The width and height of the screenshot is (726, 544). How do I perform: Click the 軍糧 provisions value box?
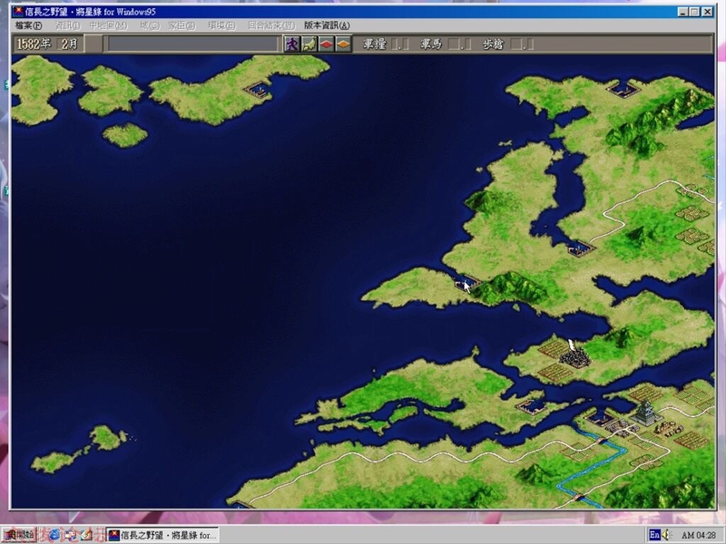coord(400,44)
